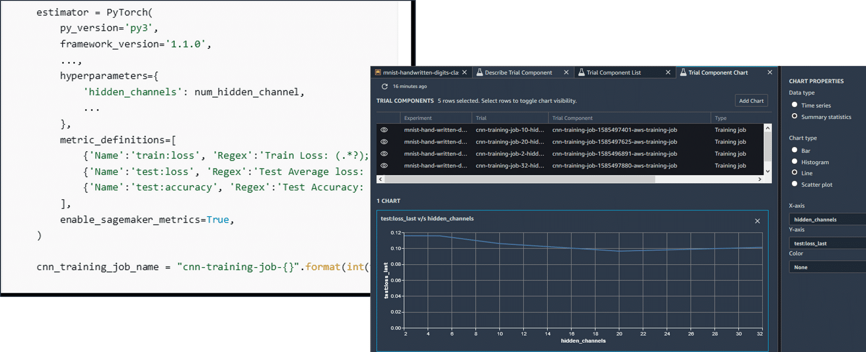The height and width of the screenshot is (352, 866).
Task: Toggle visibility of cnn-training-job-1585497401 row
Action: 384,130
